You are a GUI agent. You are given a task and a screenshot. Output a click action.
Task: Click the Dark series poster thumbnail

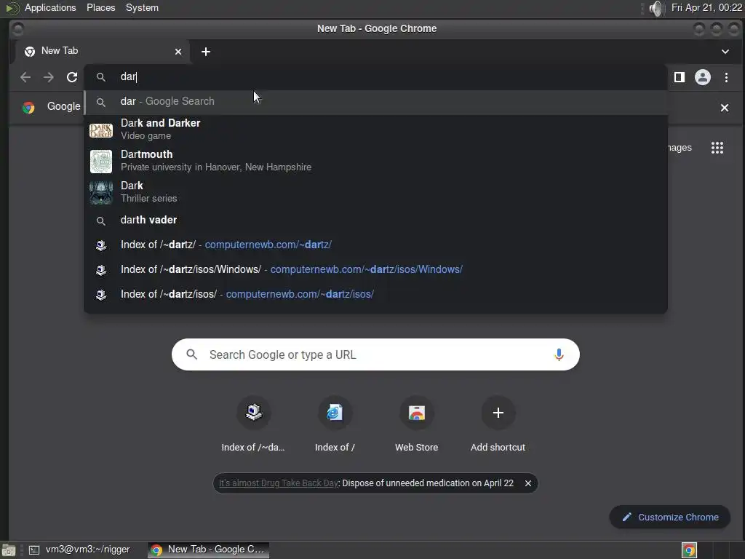coord(101,192)
